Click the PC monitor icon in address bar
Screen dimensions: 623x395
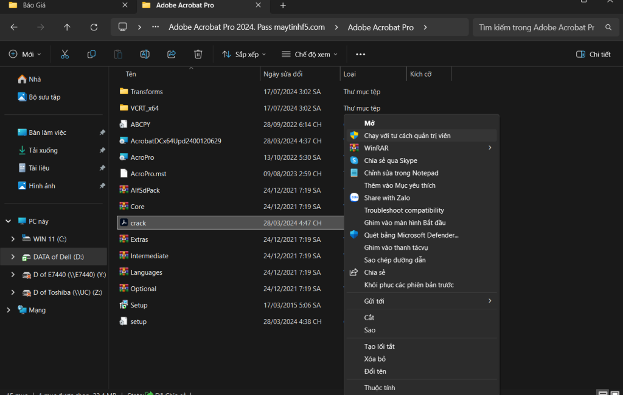[x=123, y=27]
